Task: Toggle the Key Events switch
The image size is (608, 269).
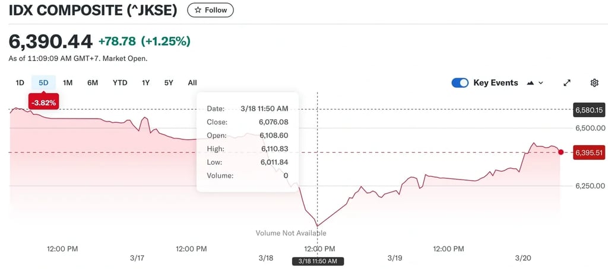Action: pos(460,83)
